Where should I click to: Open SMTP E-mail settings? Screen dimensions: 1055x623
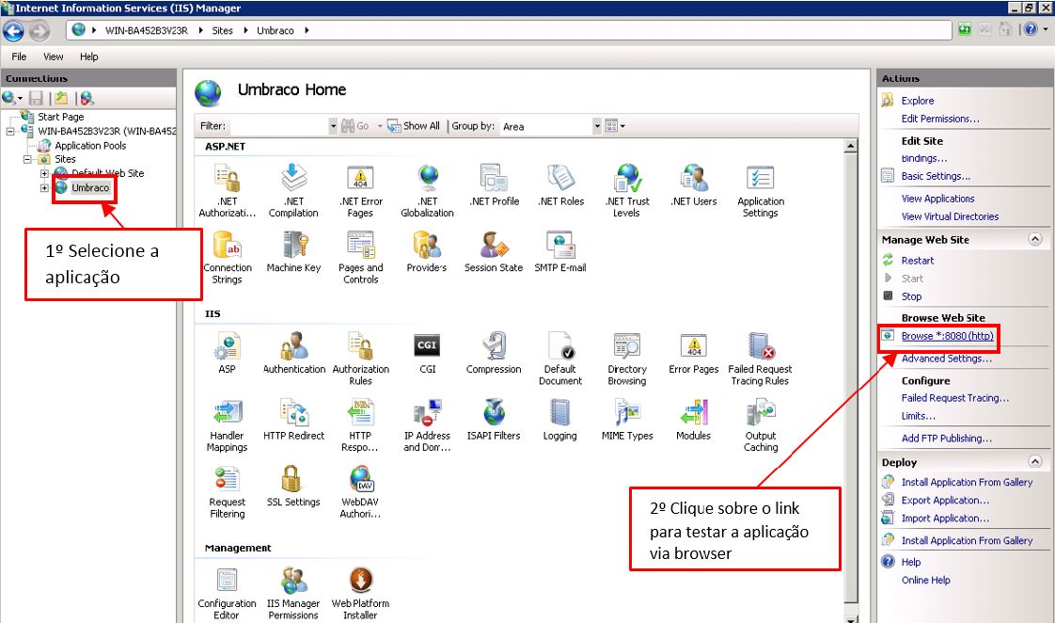pos(559,252)
